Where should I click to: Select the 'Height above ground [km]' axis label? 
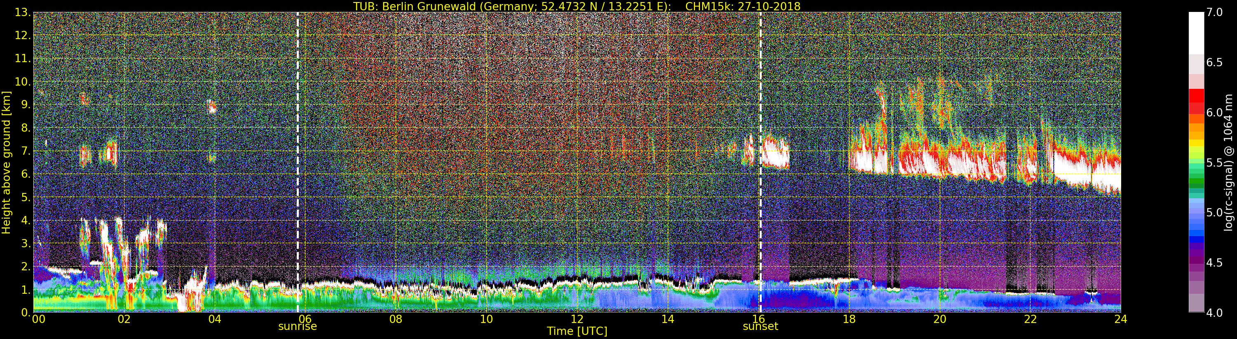tap(6, 163)
